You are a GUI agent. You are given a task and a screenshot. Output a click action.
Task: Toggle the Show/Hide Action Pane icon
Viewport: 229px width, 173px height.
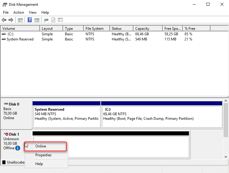click(37, 20)
